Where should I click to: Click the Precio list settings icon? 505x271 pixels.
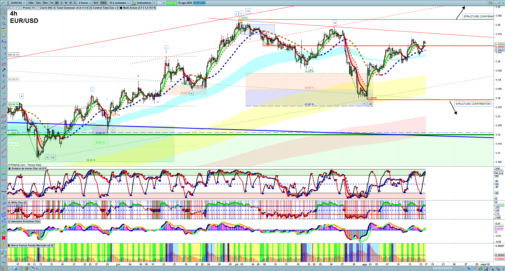coord(33,8)
